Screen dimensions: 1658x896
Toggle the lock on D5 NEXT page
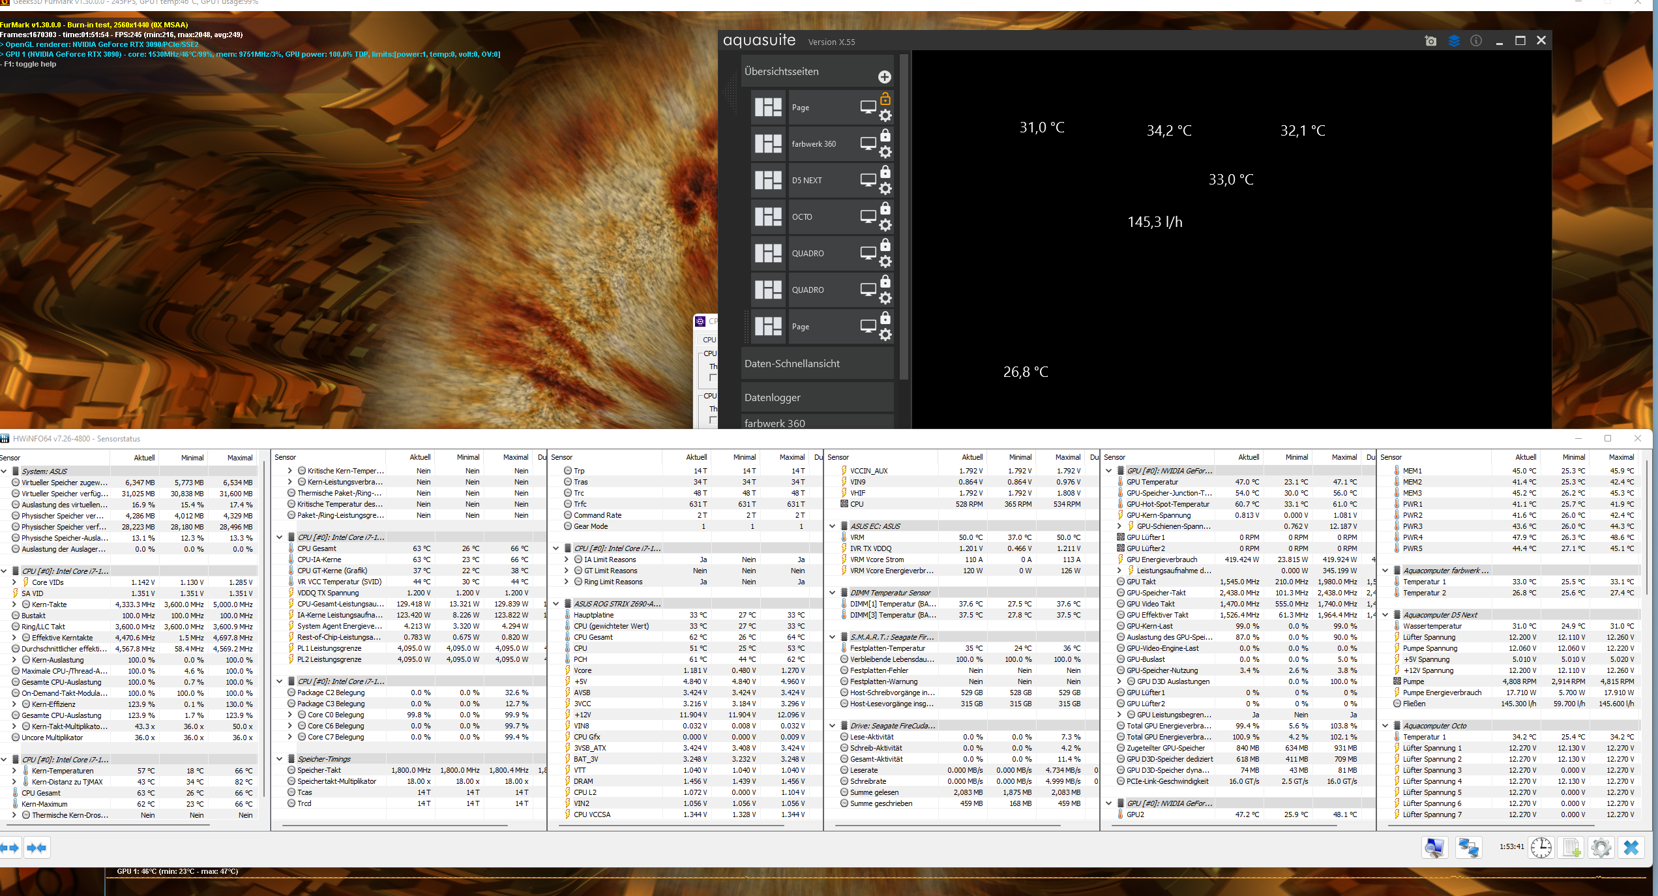885,172
